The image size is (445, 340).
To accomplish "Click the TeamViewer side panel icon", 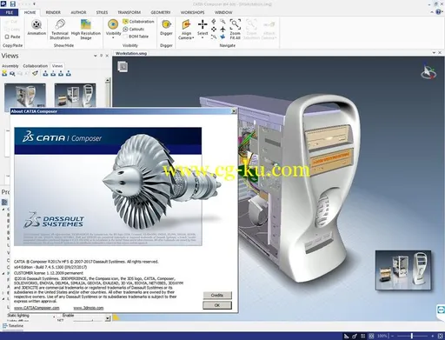I will (441, 310).
